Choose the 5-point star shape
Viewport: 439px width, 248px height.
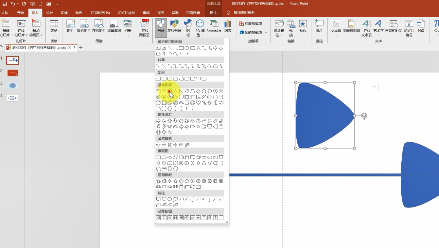click(175, 181)
